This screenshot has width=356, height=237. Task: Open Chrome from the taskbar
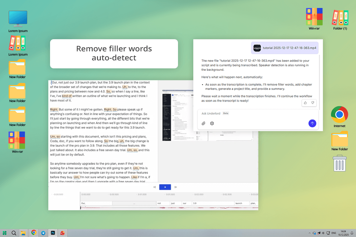[x=34, y=232]
